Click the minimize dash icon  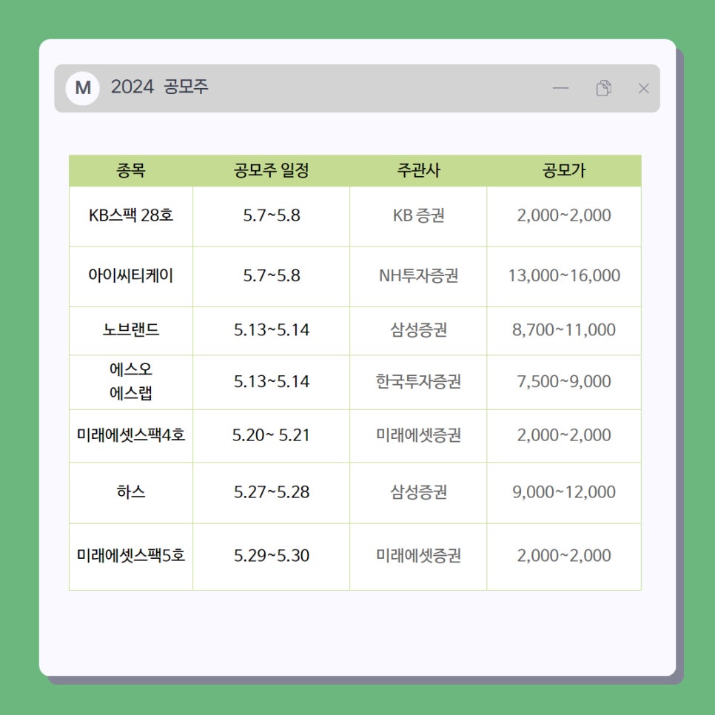click(560, 88)
